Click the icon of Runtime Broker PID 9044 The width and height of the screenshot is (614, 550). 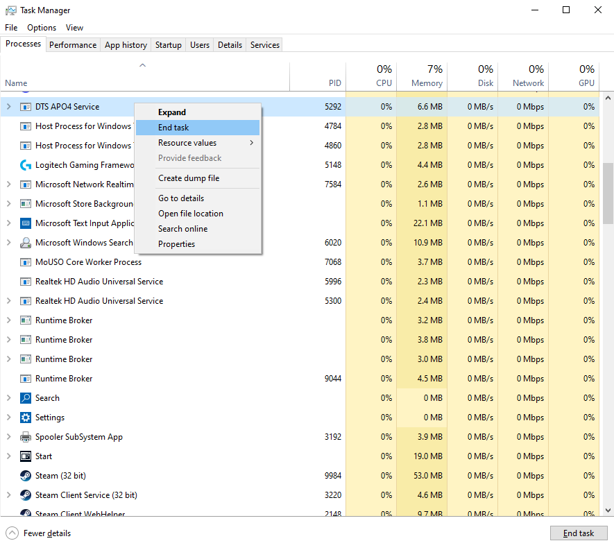coord(26,379)
